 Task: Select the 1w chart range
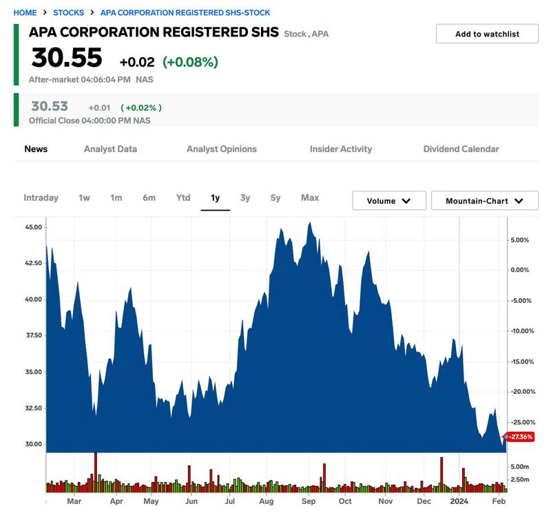pos(84,198)
